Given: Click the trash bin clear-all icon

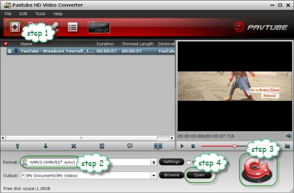Looking at the screenshot, I should 102,146.
